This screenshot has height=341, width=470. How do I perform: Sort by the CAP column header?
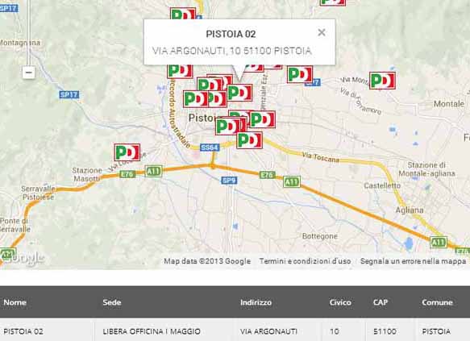coord(381,302)
